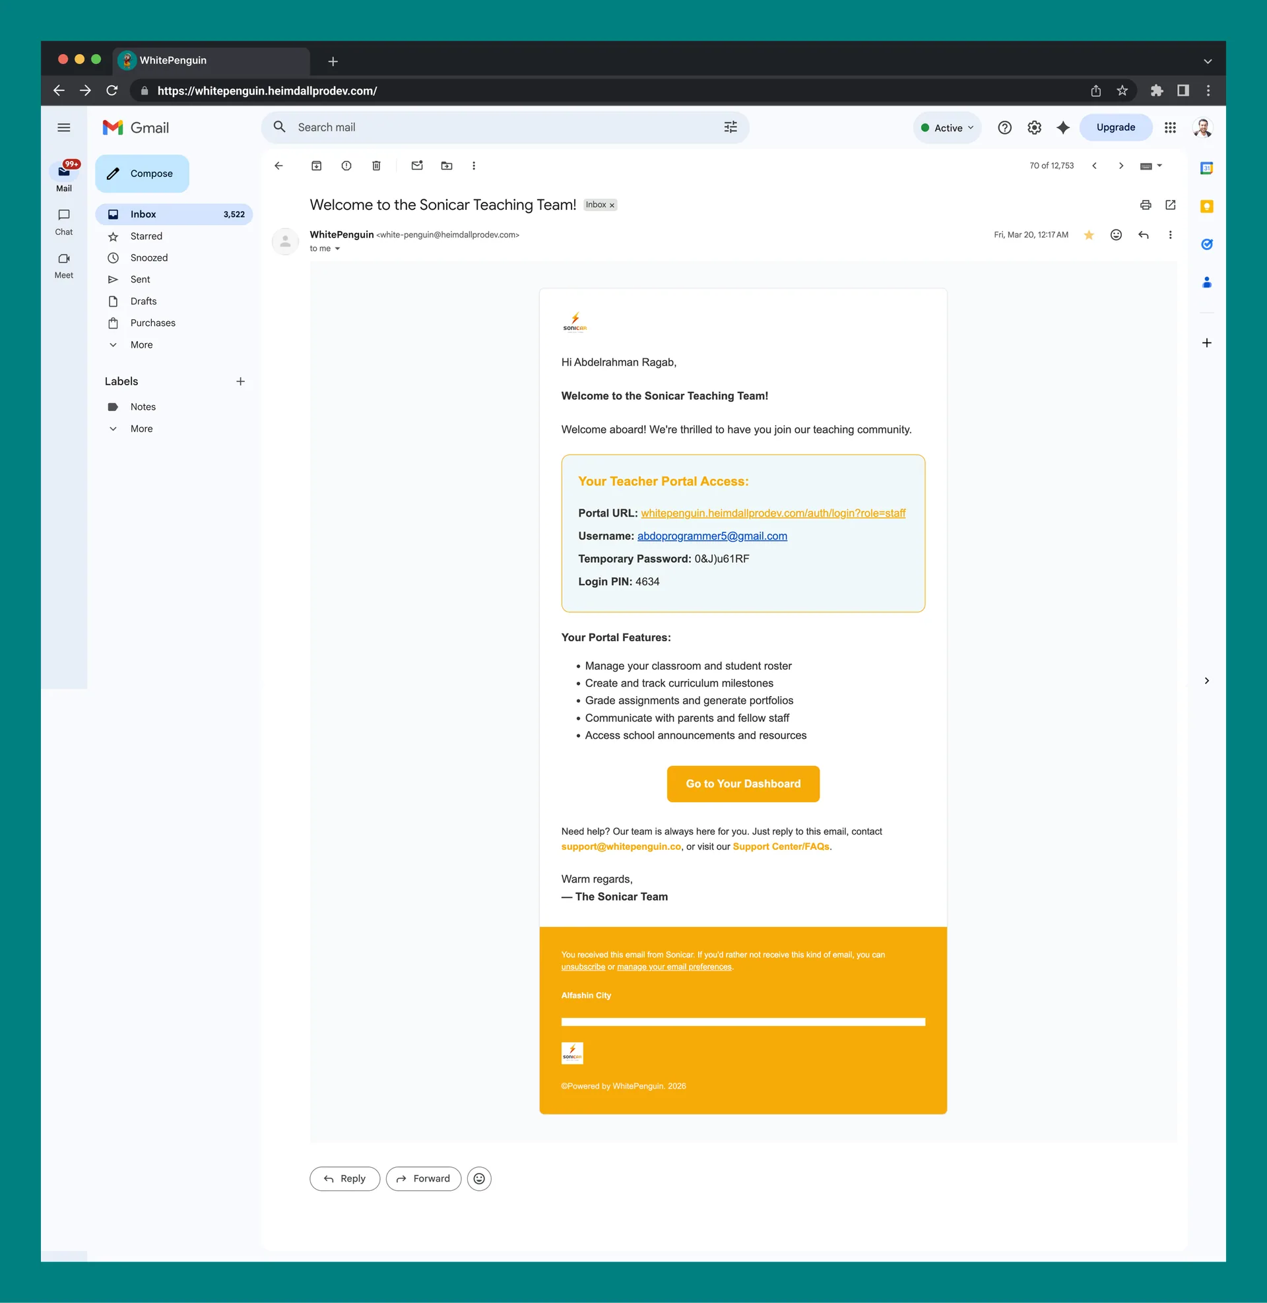Open the Gemini sparkle icon
The height and width of the screenshot is (1303, 1267).
tap(1062, 128)
